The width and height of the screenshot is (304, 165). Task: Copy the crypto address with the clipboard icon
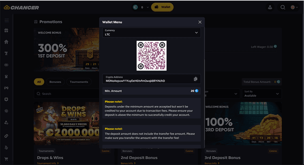coord(195,79)
